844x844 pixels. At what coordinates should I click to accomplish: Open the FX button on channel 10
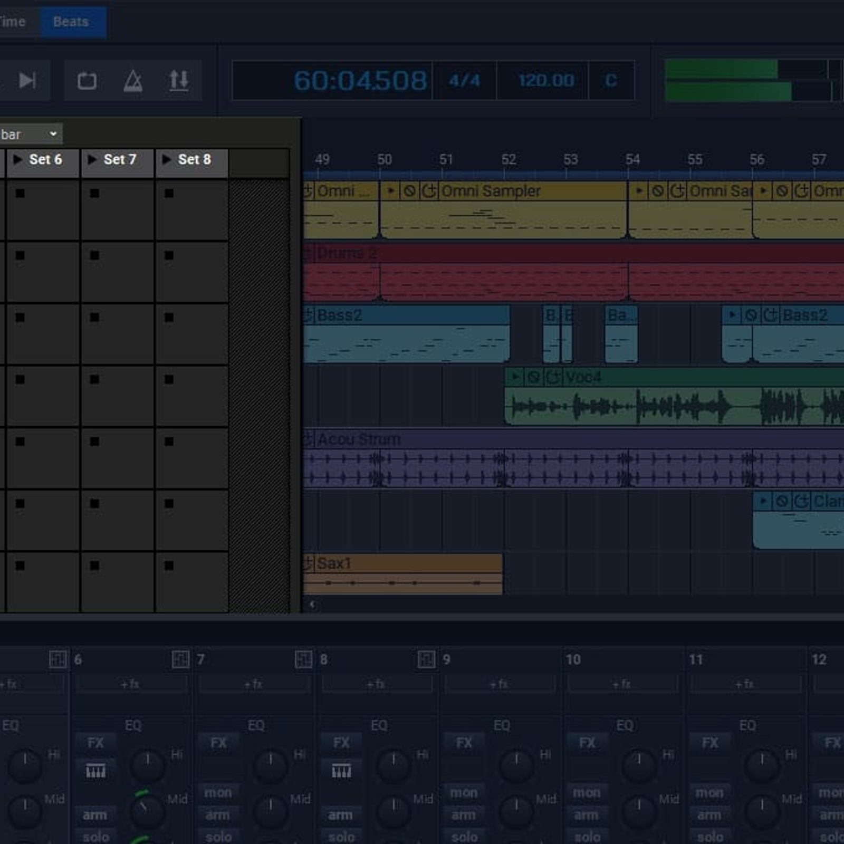point(587,743)
